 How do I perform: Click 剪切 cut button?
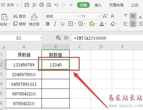(x=19, y=16)
